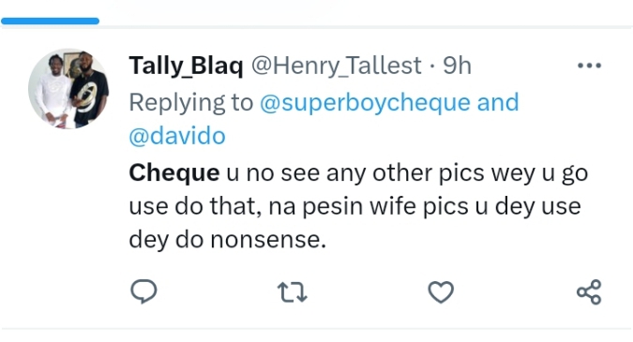633x342 pixels.
Task: Share the tweet via the share icon
Action: click(589, 291)
